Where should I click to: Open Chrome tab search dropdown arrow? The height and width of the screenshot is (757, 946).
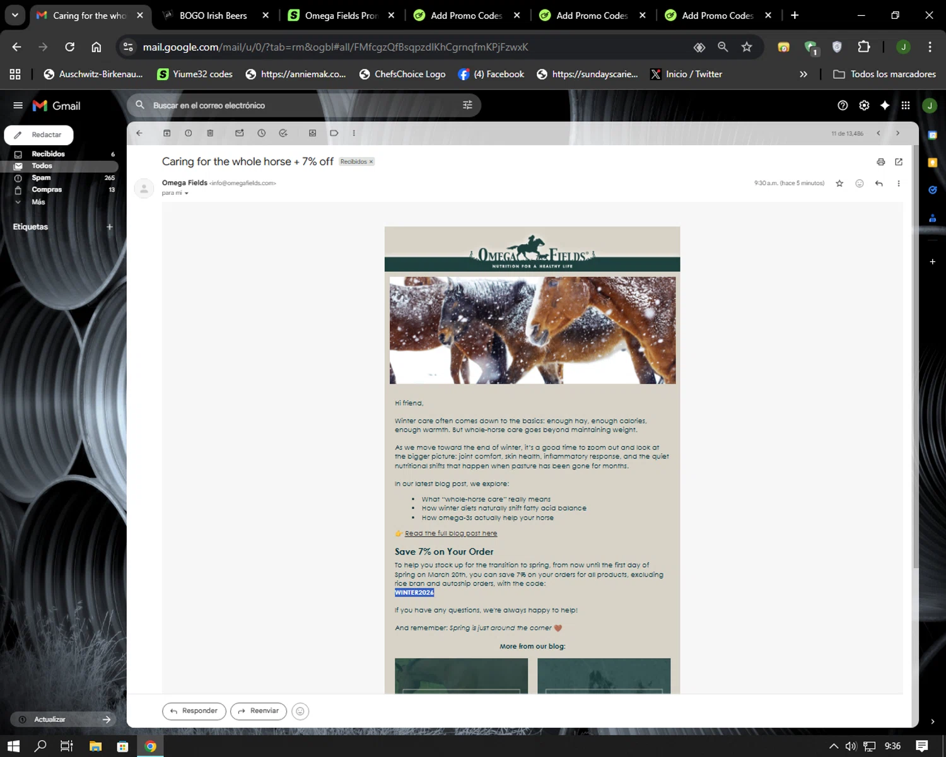click(15, 15)
